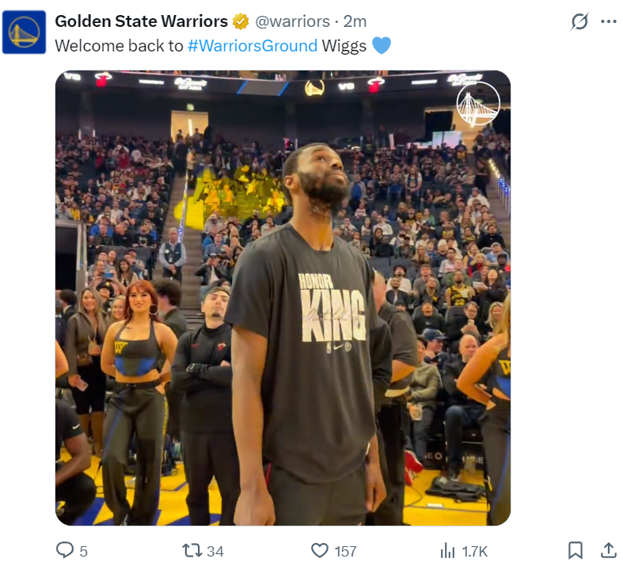Click the share upload arrow icon

tap(608, 549)
